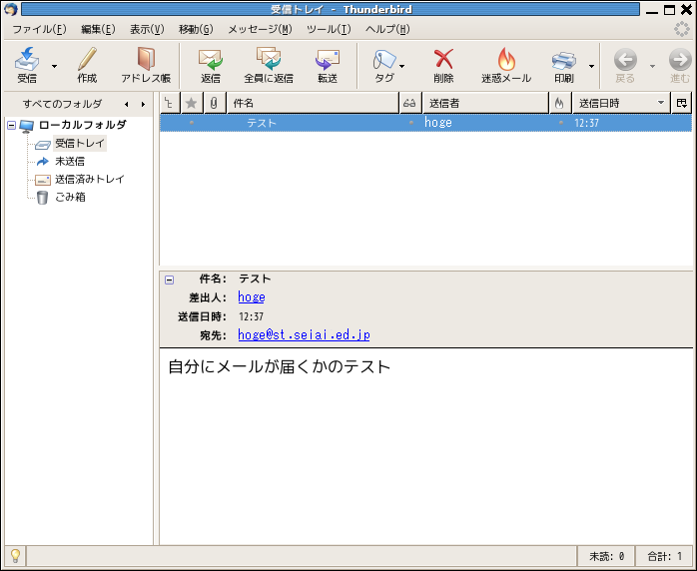Toggle junk status dot of テスト message
The width and height of the screenshot is (697, 571).
pos(561,123)
